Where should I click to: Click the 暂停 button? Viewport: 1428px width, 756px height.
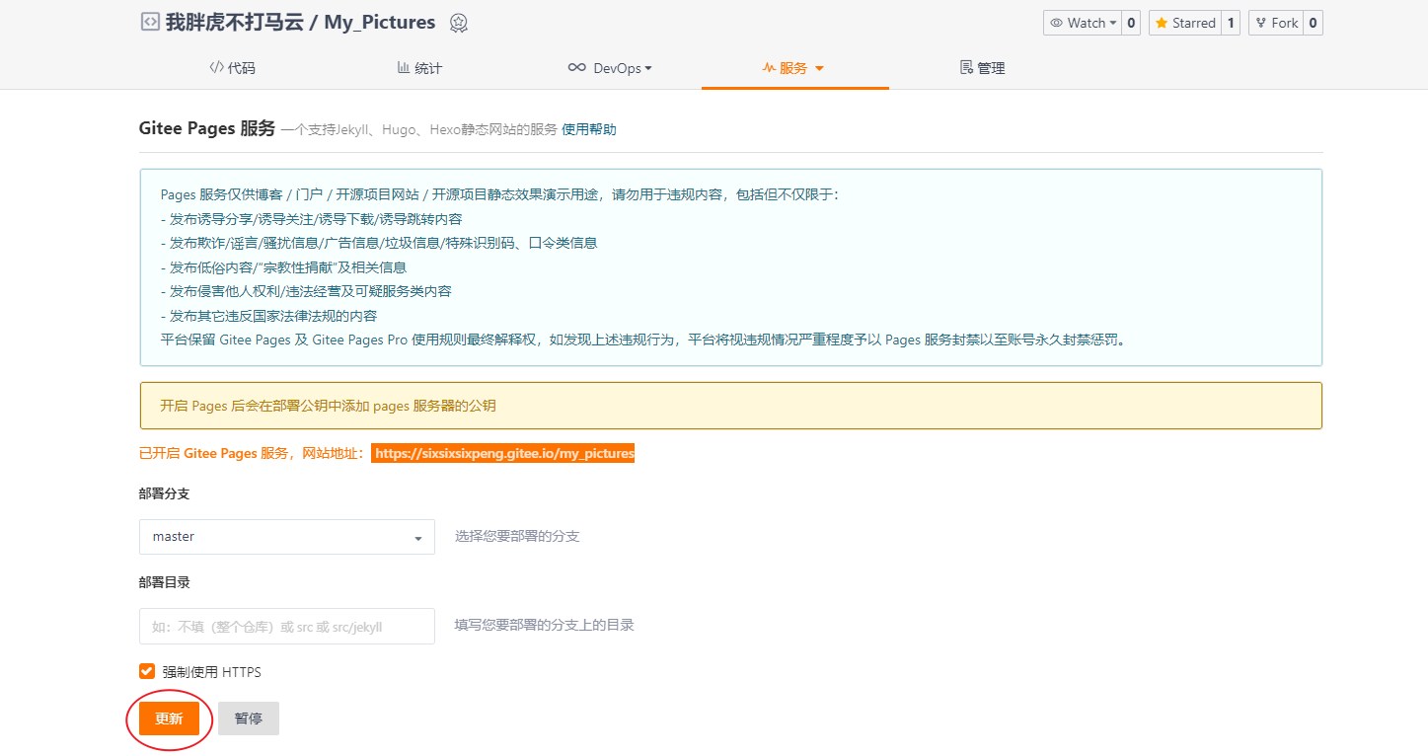pyautogui.click(x=249, y=718)
